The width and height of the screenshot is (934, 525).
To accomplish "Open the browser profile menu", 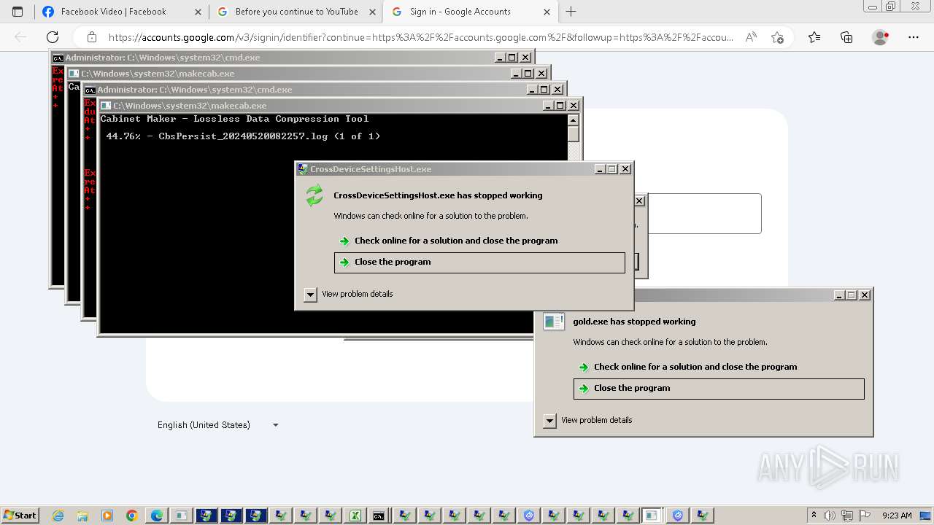I will coord(881,37).
